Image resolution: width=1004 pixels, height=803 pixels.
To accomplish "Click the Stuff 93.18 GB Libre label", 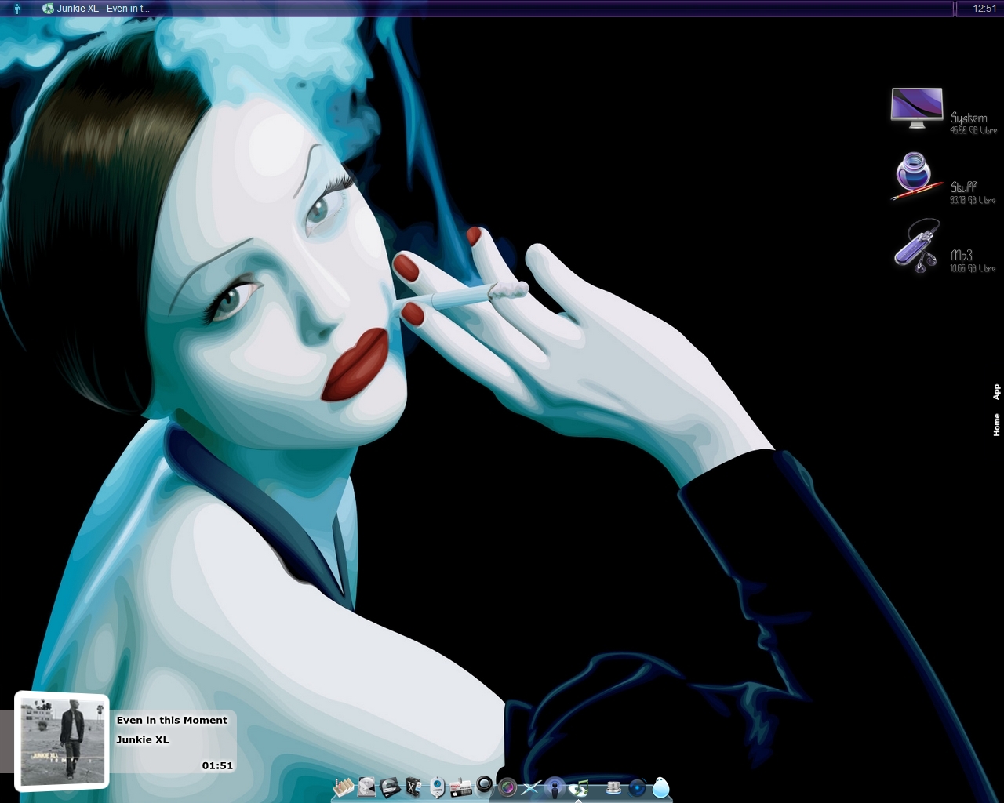I will (x=973, y=192).
